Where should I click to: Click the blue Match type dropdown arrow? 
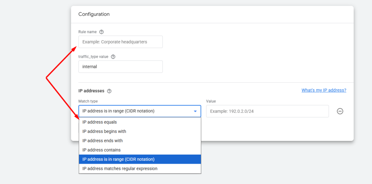[x=195, y=111]
